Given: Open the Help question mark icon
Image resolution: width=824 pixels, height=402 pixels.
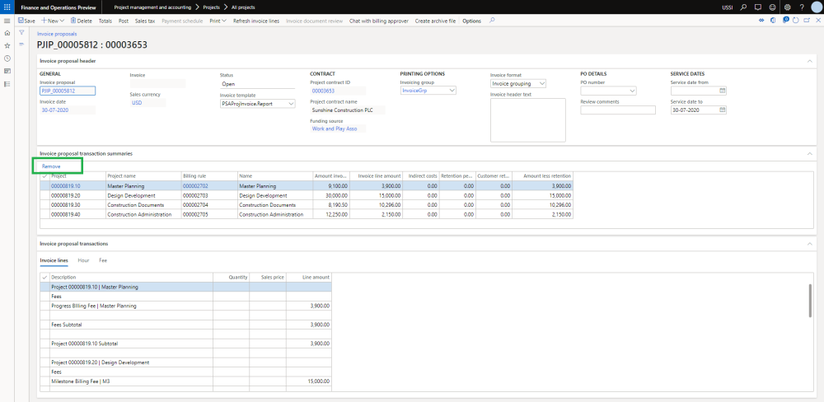Looking at the screenshot, I should click(800, 7).
